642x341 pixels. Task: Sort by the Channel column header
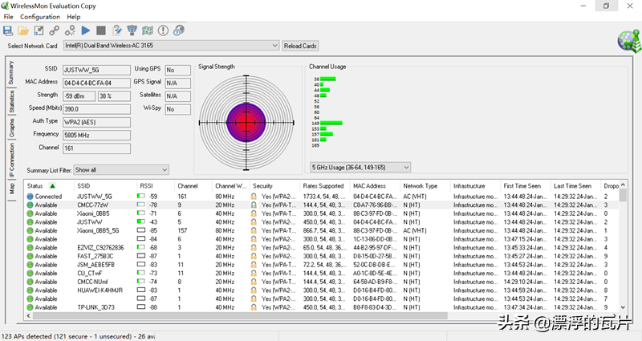tap(193, 186)
